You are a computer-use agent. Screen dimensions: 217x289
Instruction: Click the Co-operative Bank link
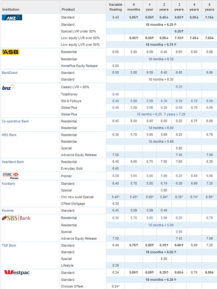tap(15, 121)
